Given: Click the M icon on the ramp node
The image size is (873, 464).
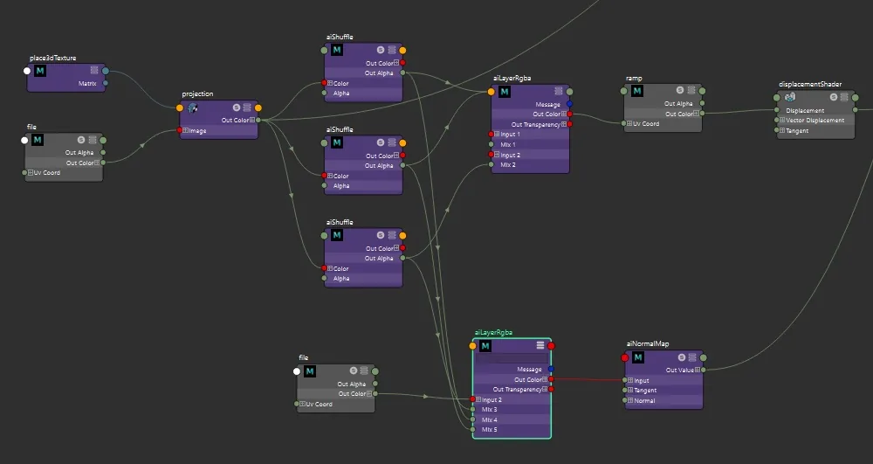Looking at the screenshot, I should click(637, 91).
